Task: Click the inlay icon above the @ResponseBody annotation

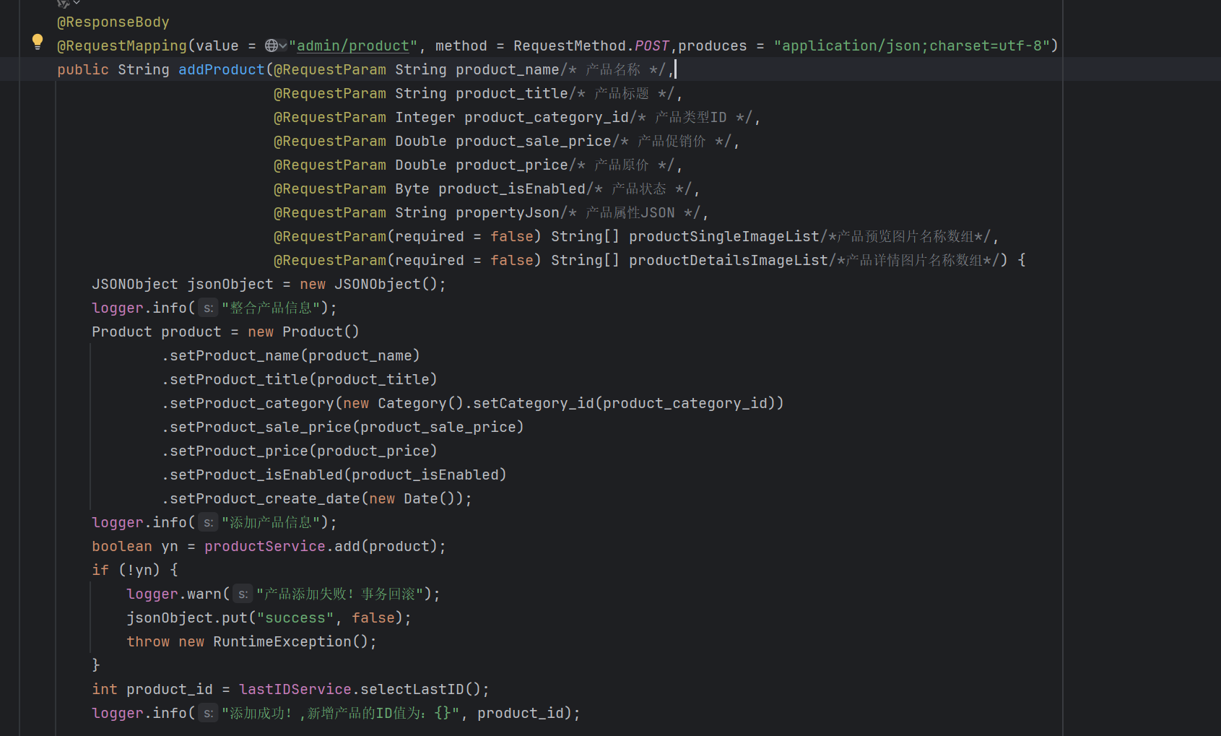Action: click(64, 4)
